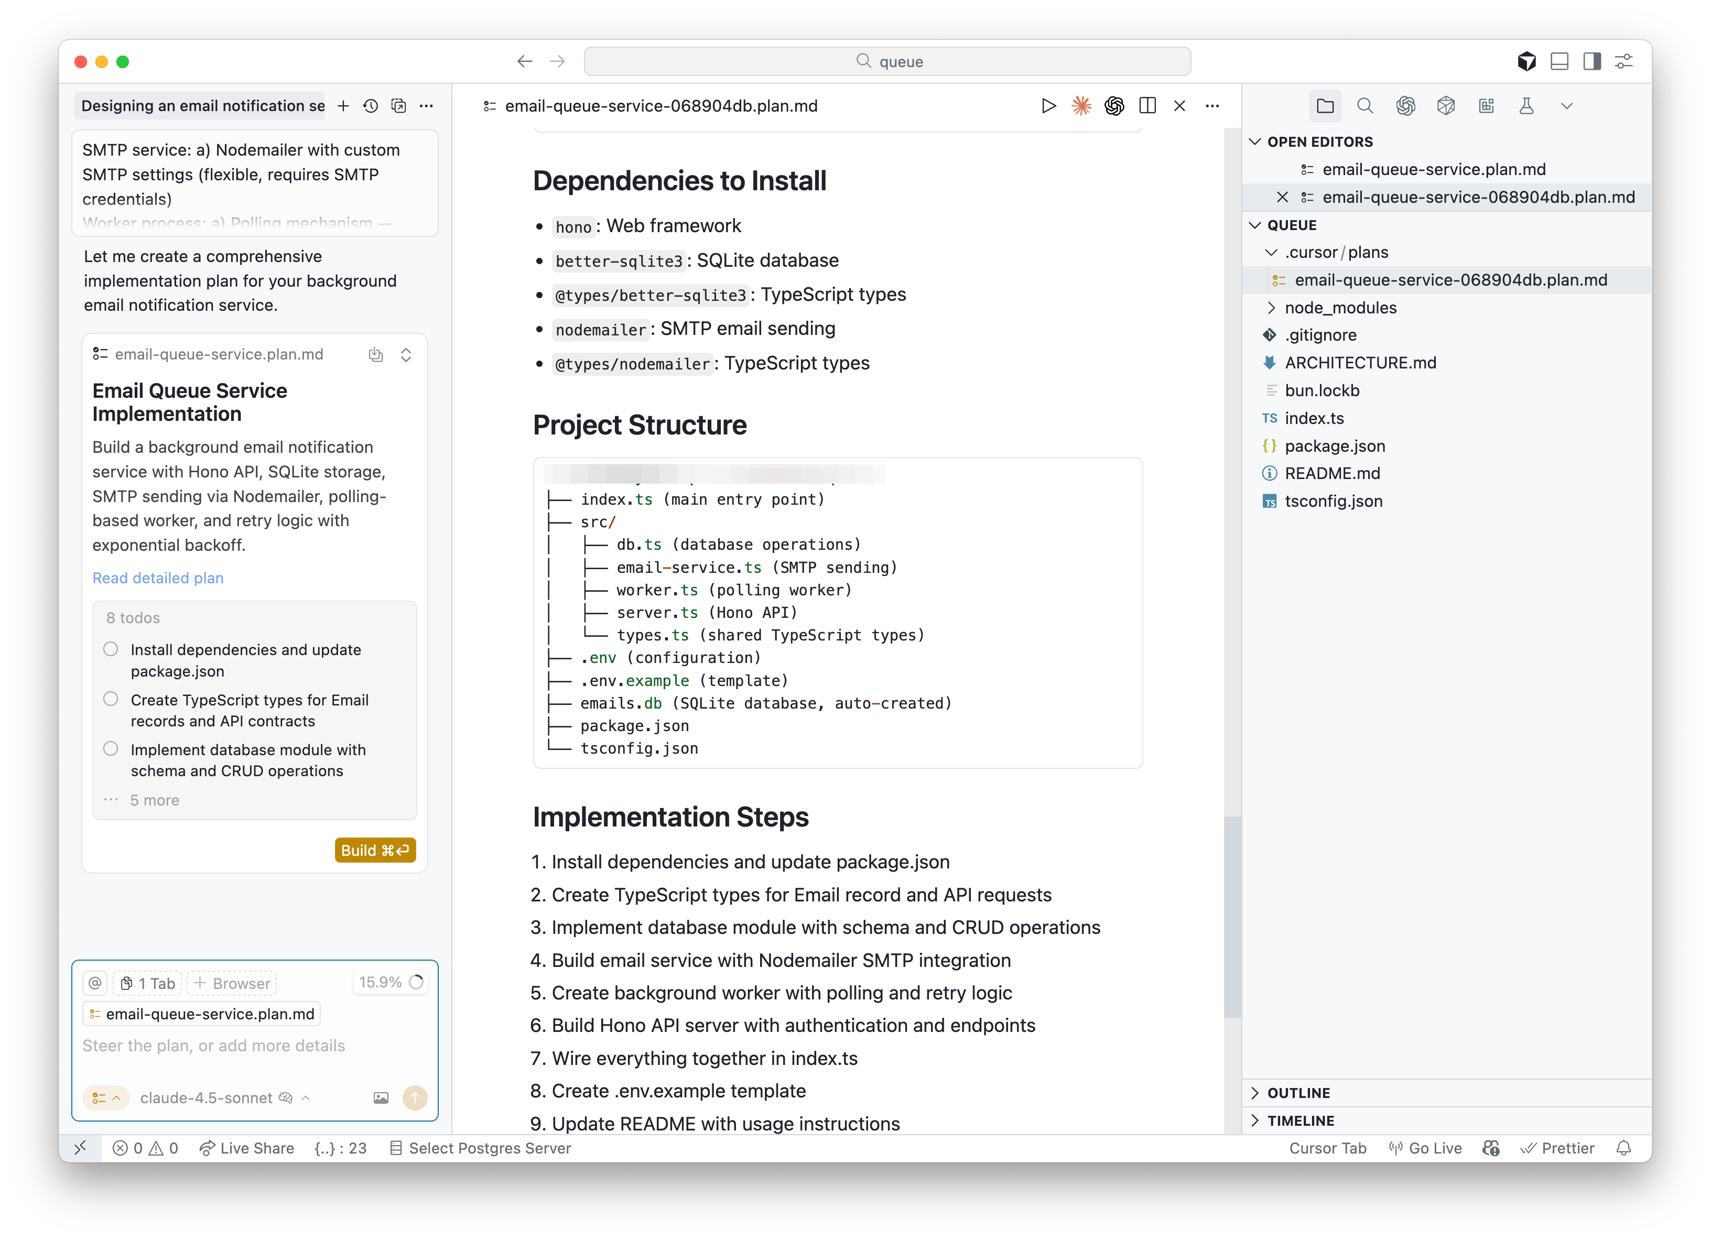Click the Build button
Image resolution: width=1711 pixels, height=1240 pixels.
[x=375, y=850]
